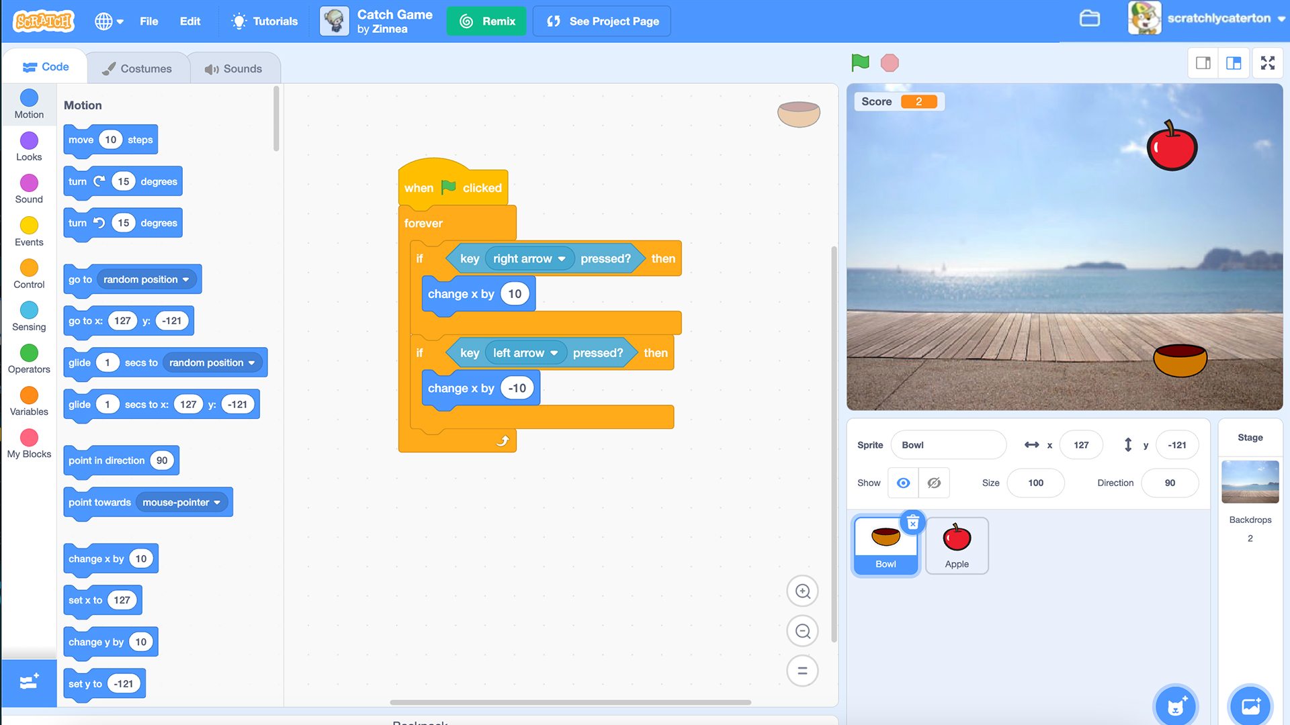This screenshot has height=725, width=1290.
Task: Show the Bowl sprite with eye icon
Action: (x=903, y=483)
